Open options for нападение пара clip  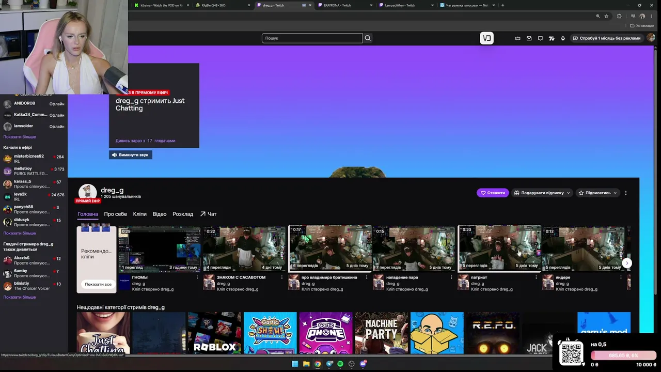tap(451, 277)
